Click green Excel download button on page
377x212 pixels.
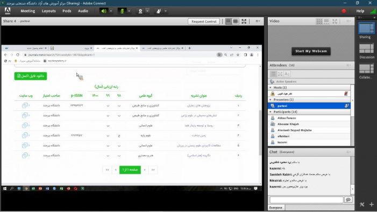[31, 76]
